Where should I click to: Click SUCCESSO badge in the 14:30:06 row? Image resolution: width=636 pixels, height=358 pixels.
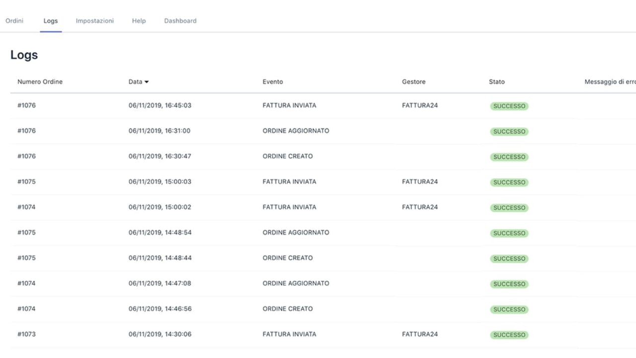tap(509, 334)
